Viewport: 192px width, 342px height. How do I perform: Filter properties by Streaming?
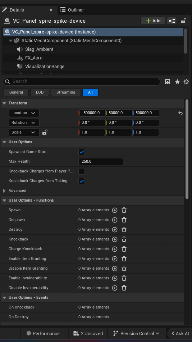(x=66, y=92)
